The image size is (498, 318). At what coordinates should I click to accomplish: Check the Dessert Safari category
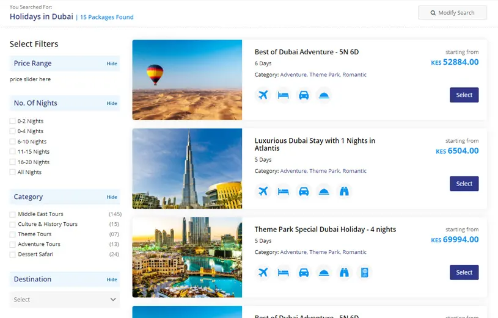point(13,255)
